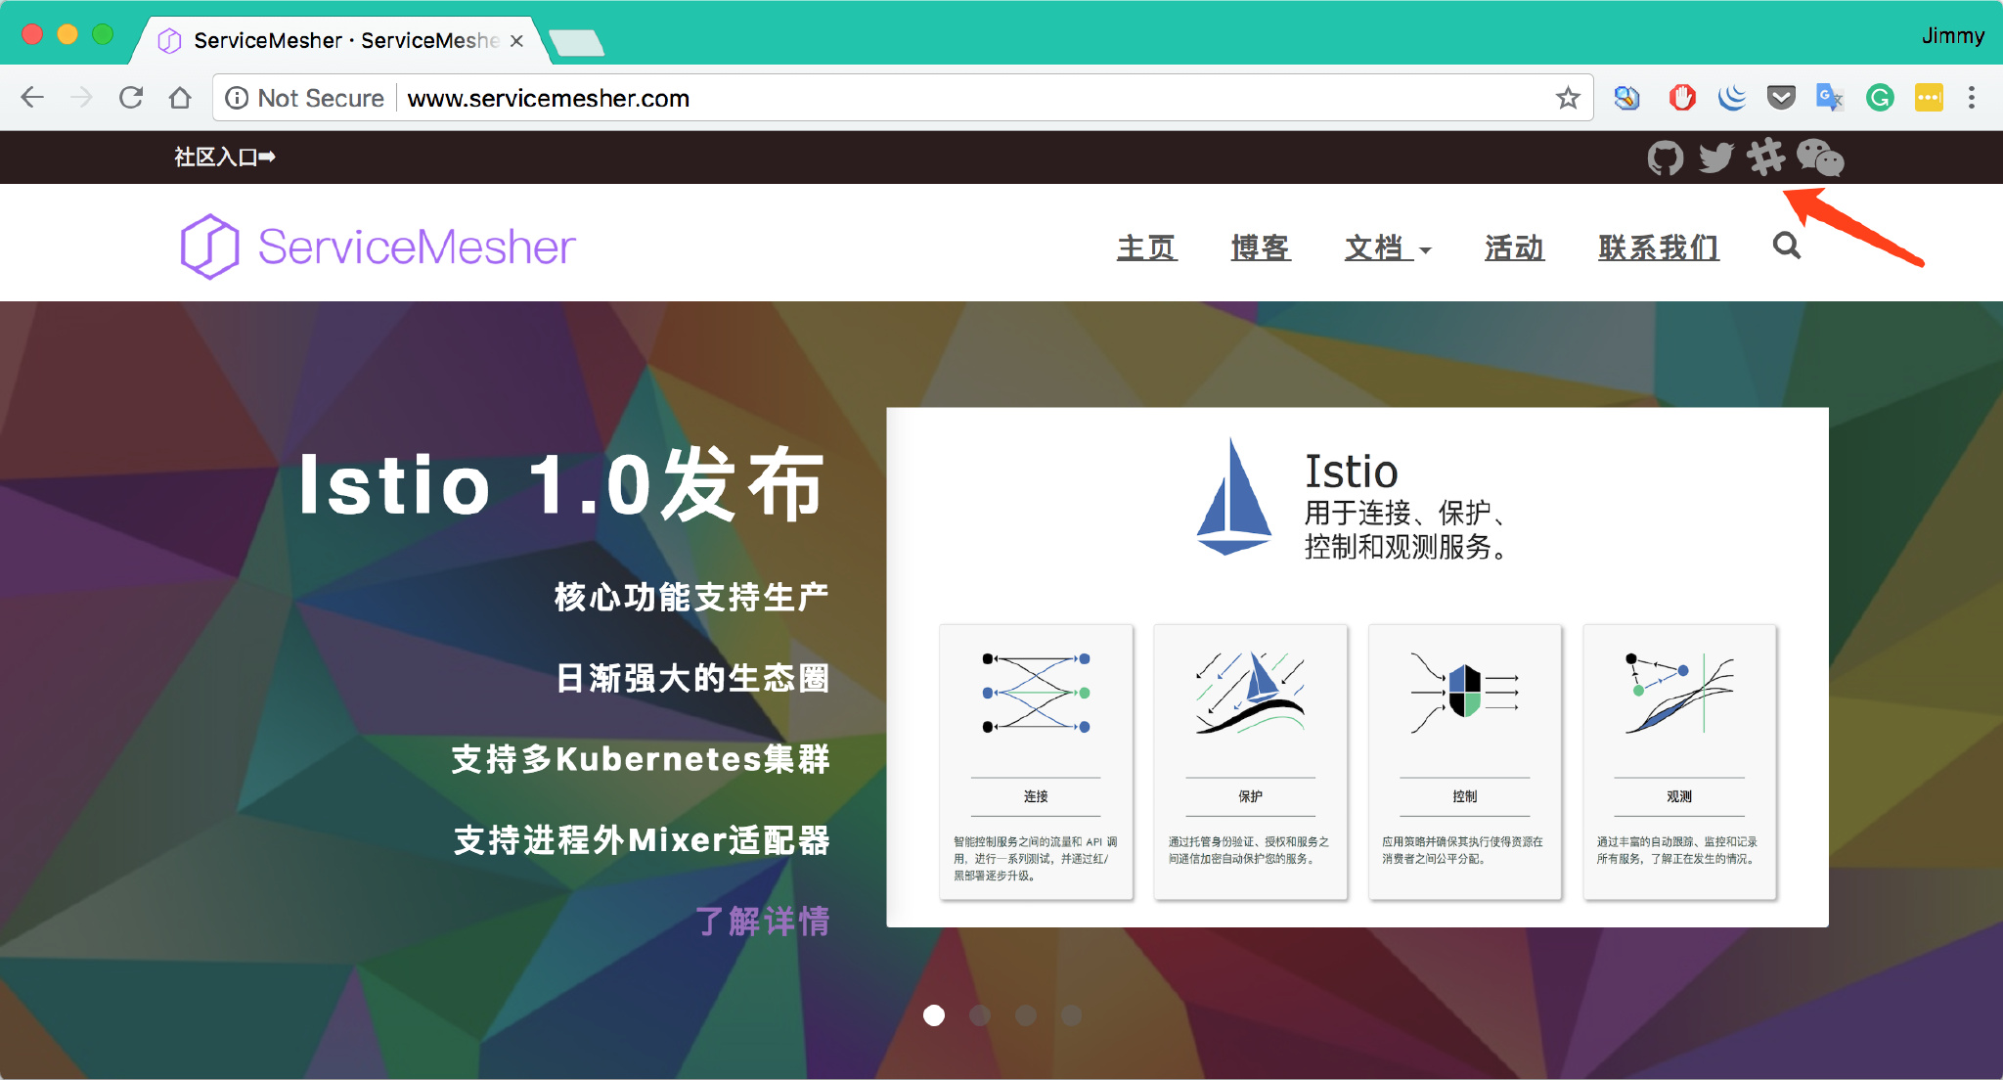Click the Grammarly extension icon
2003x1080 pixels.
(x=1879, y=98)
